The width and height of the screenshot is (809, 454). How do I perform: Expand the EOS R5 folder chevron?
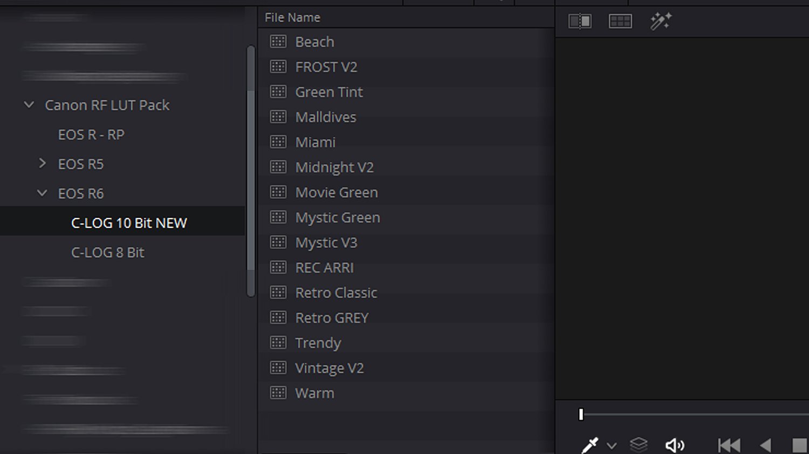click(x=43, y=163)
